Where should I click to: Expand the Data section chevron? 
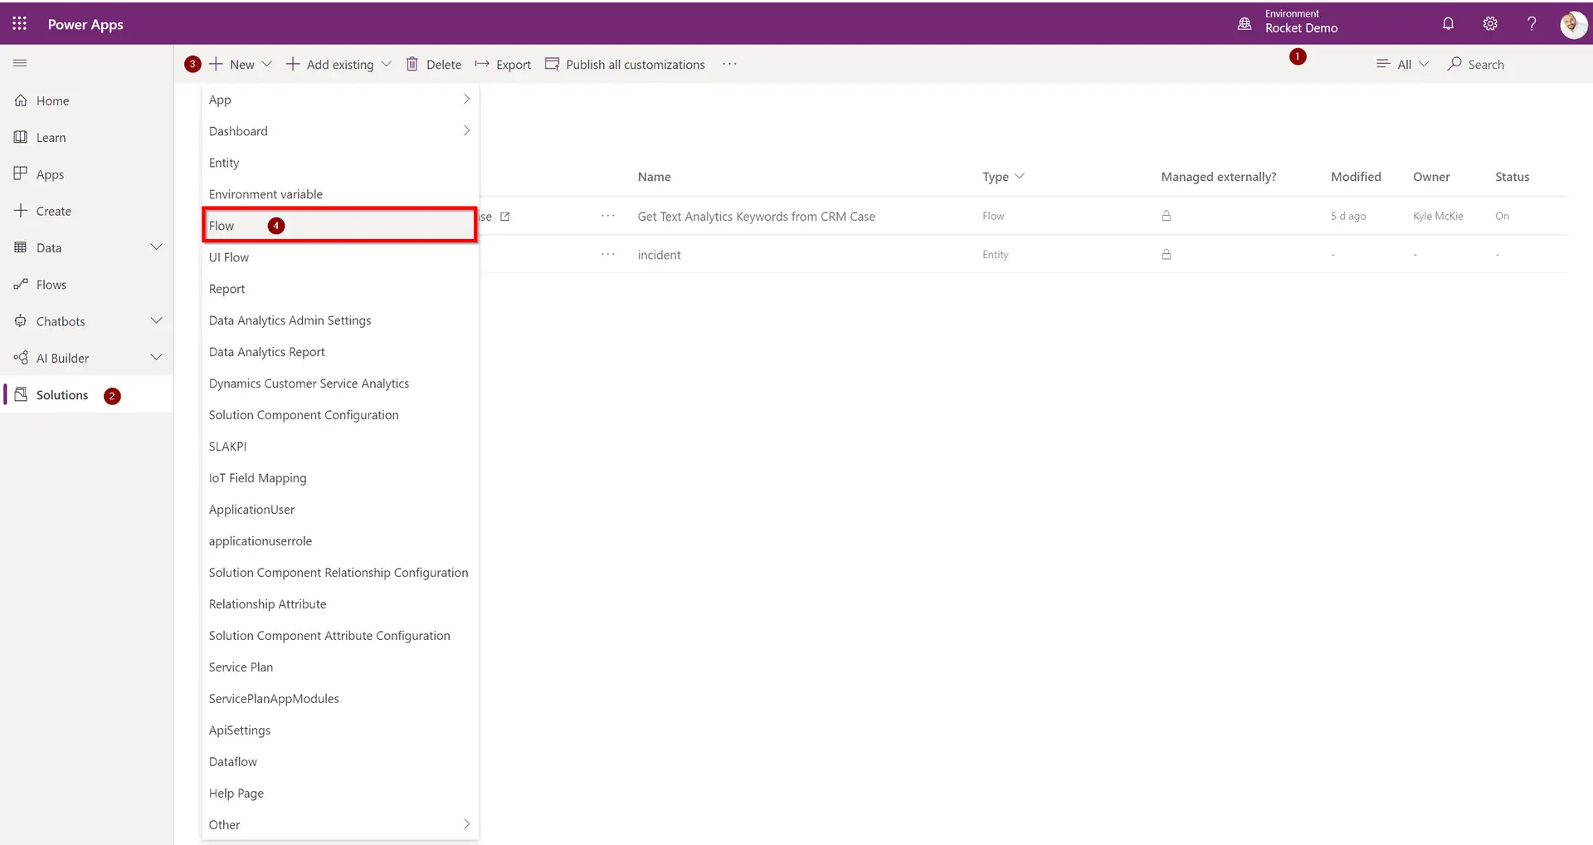156,247
